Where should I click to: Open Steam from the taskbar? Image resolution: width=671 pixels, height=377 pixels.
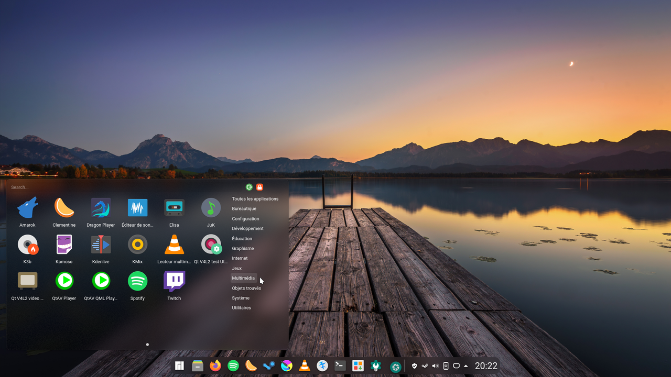(269, 366)
